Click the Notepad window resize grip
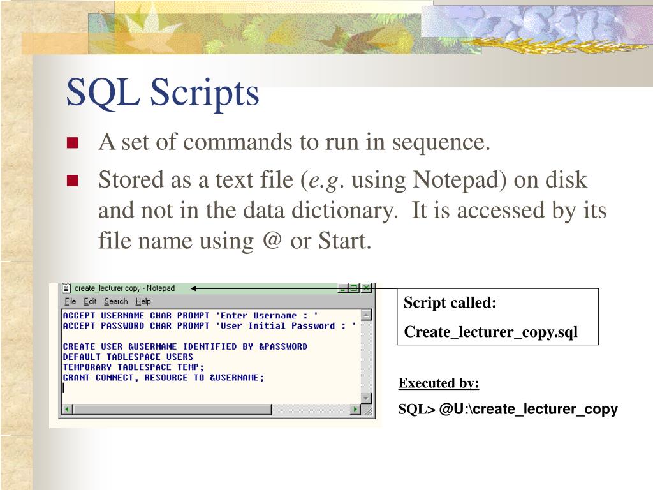This screenshot has height=490, width=653. [x=368, y=410]
